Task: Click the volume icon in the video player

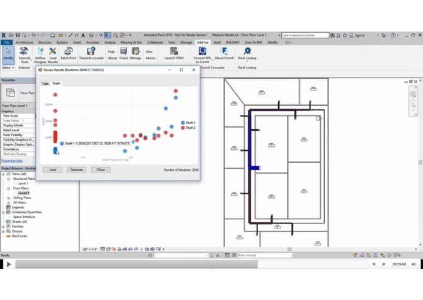Action: [414, 264]
